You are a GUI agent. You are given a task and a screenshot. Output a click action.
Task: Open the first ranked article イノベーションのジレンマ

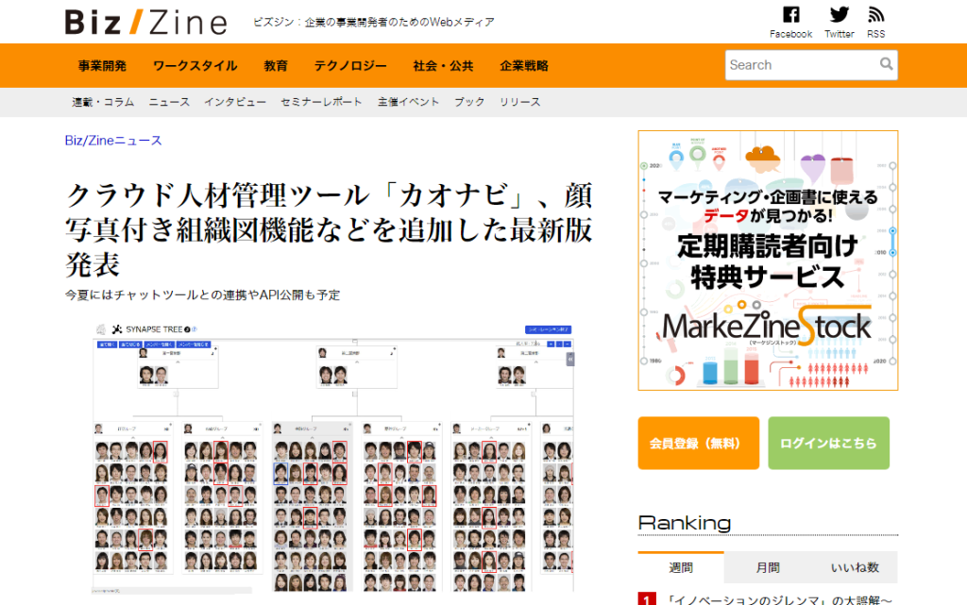tap(779, 599)
